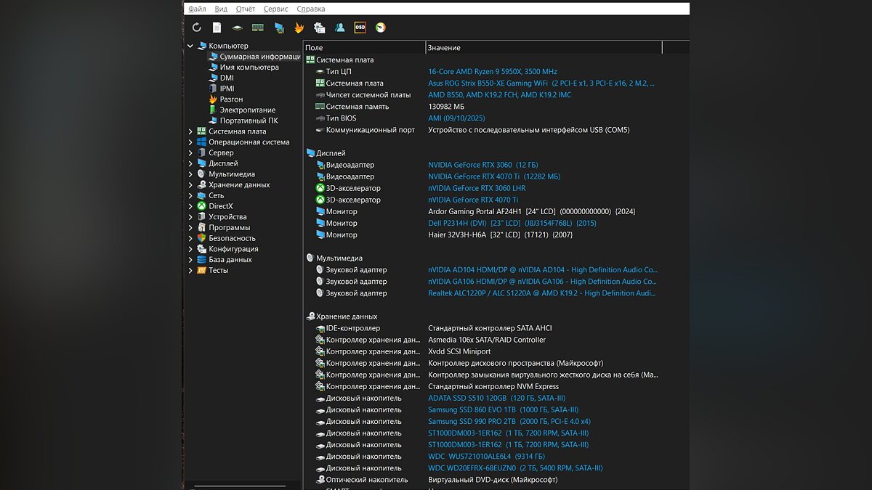
Task: Expand the Системная плата tree node
Action: 190,131
